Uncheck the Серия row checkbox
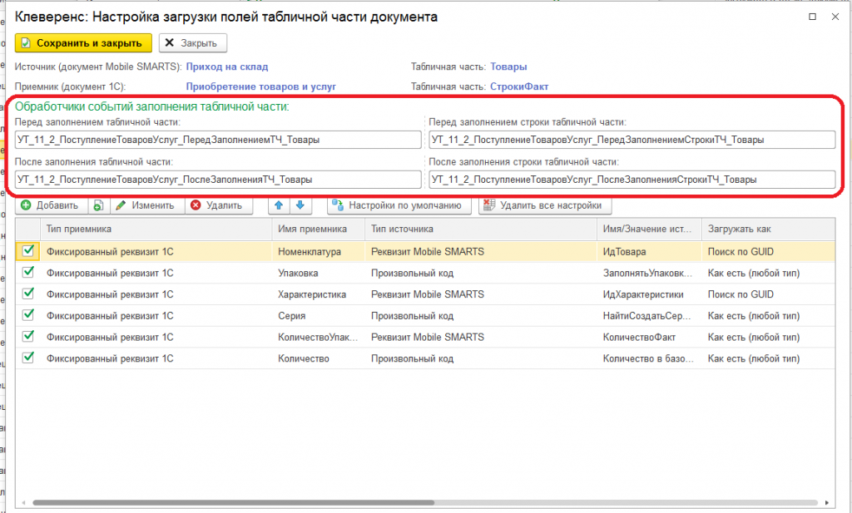Screen dimensions: 852x513 [x=27, y=315]
